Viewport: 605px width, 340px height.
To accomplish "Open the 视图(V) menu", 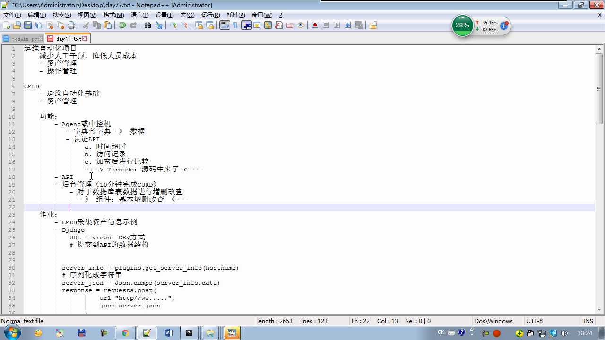I will coord(87,15).
